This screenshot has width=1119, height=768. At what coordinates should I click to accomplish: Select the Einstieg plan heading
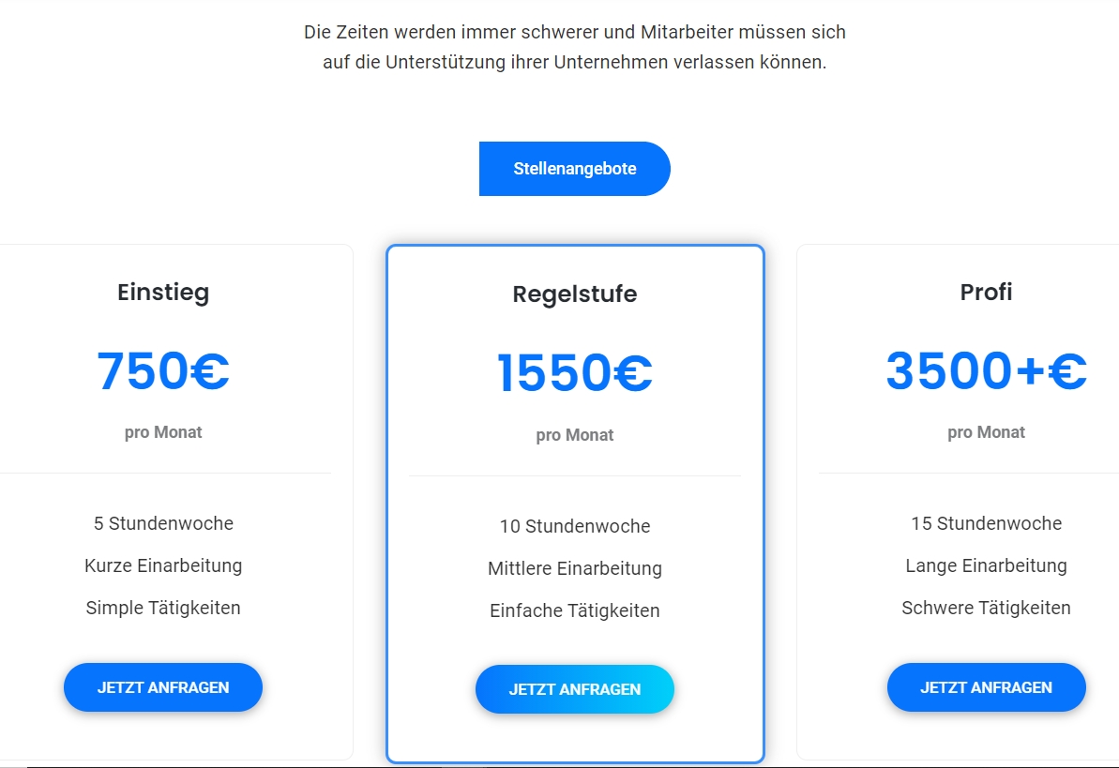click(x=163, y=293)
